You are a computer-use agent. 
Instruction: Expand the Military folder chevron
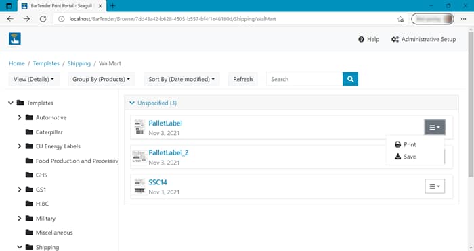click(x=20, y=218)
